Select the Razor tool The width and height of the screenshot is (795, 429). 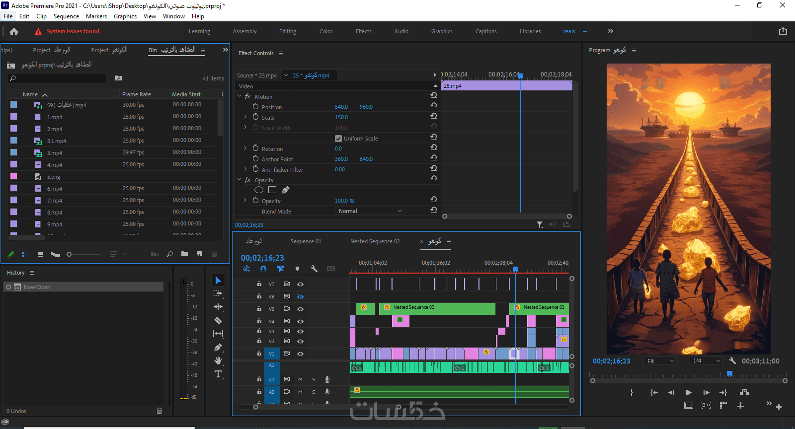218,321
